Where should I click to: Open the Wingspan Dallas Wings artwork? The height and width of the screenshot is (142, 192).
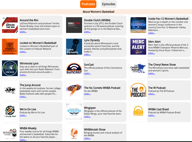coord(74,112)
